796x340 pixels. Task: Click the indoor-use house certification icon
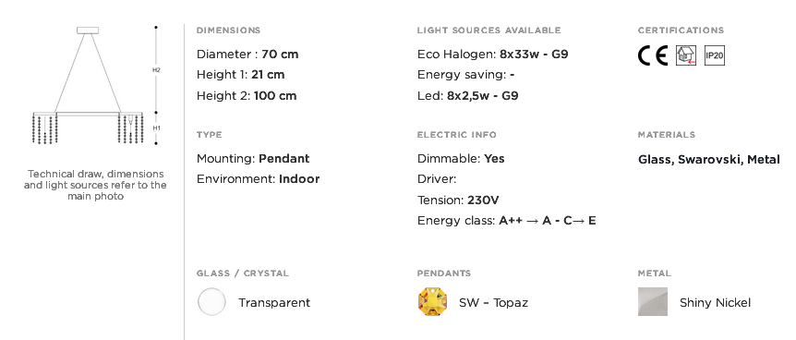(686, 55)
